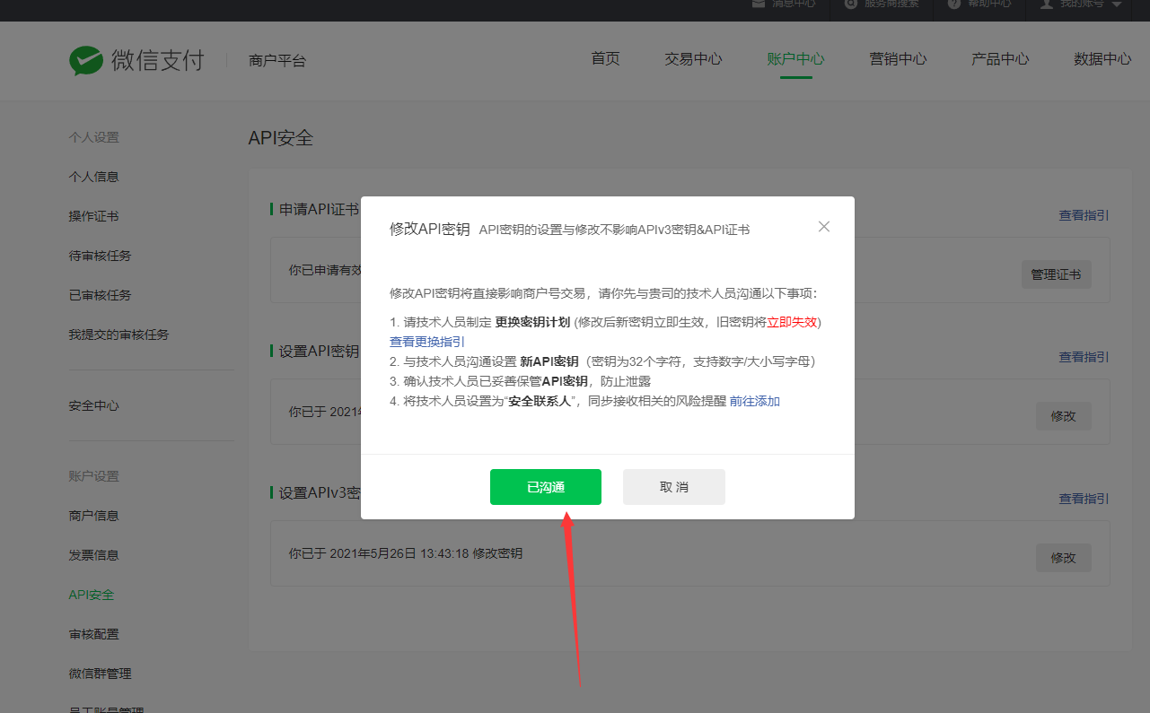Click the 帮助中心 question mark icon

pos(952,4)
